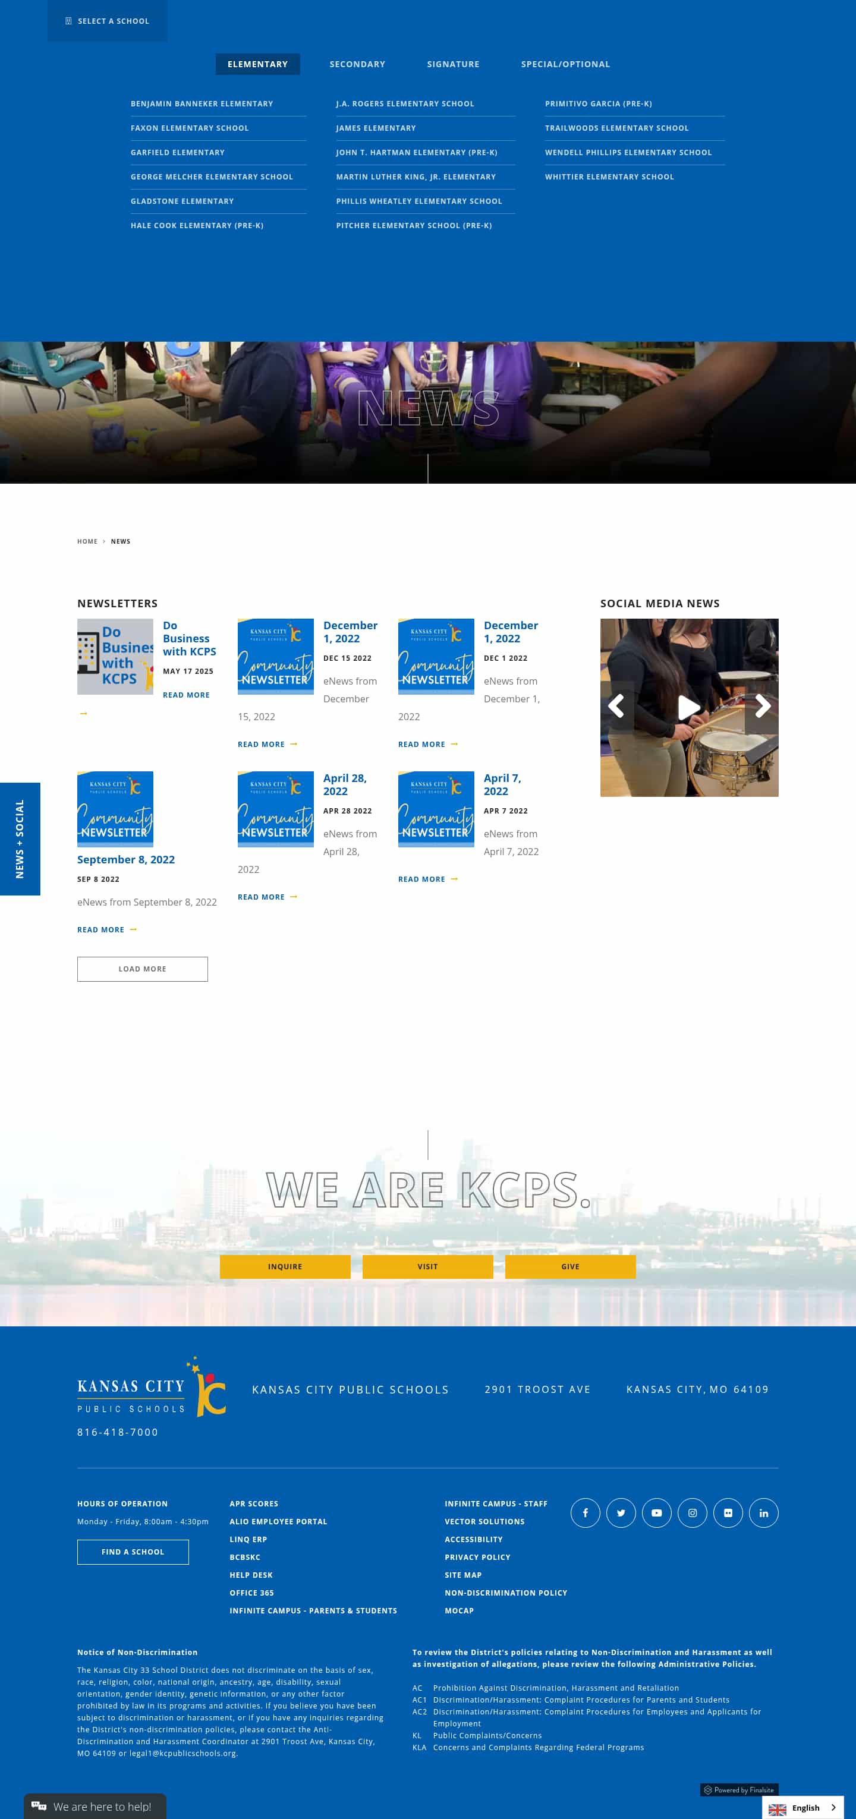Open Trailwoods Elementary School link
The height and width of the screenshot is (1819, 856).
pos(616,128)
